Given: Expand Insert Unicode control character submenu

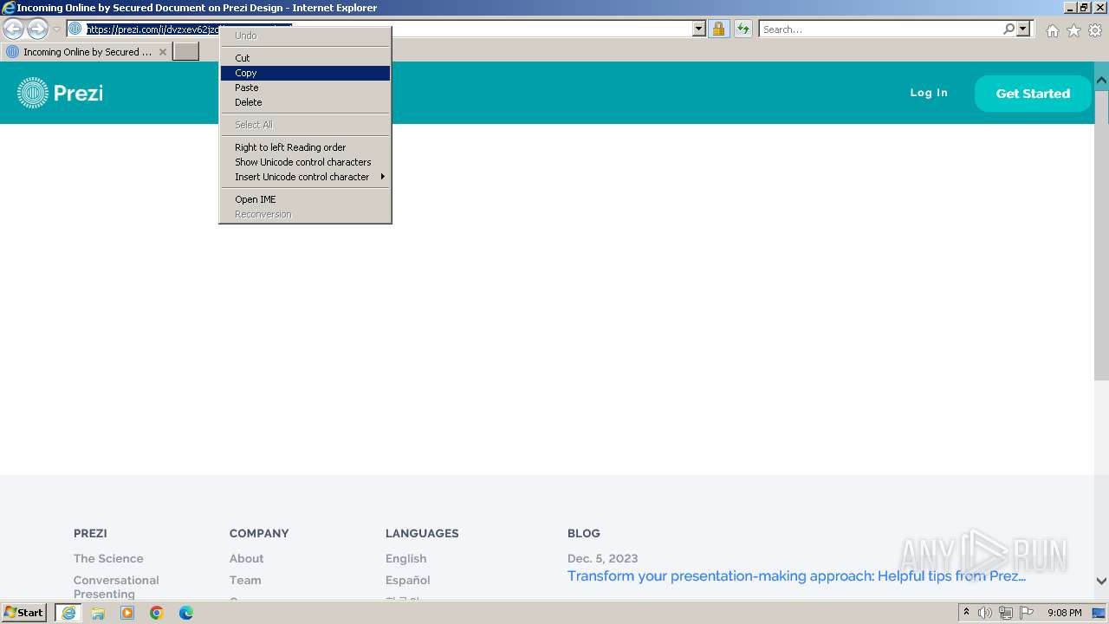Looking at the screenshot, I should (x=305, y=177).
